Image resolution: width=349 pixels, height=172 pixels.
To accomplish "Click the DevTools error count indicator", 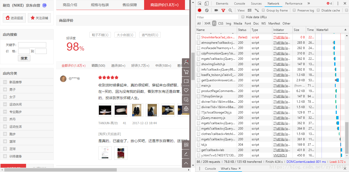I will (x=329, y=4).
